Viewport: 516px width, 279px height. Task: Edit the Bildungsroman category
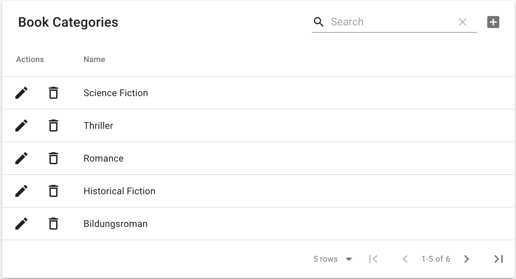(21, 224)
